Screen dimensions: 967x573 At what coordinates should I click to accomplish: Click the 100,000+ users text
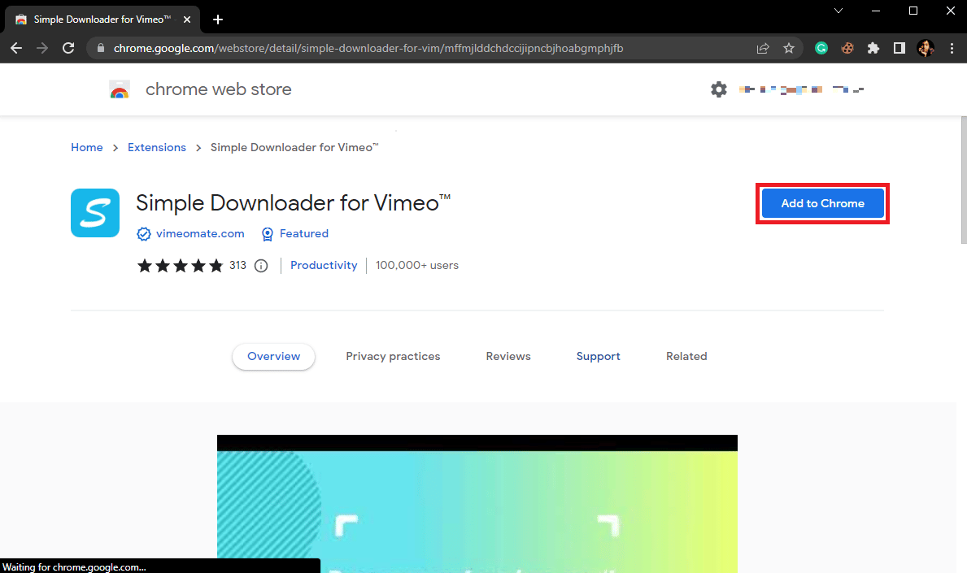coord(417,265)
